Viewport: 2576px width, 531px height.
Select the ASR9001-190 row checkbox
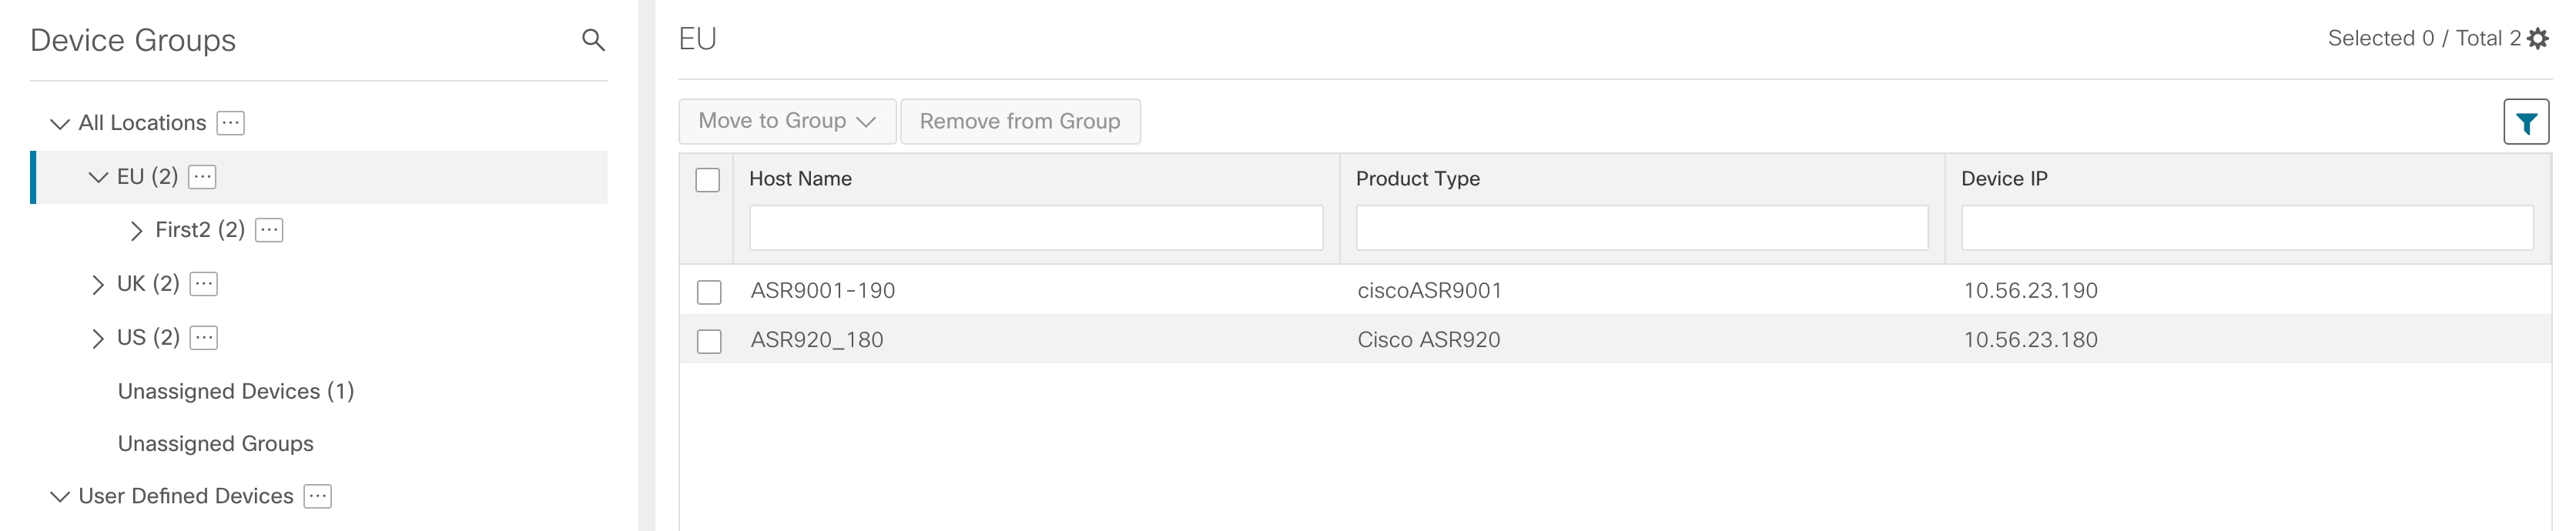(709, 292)
